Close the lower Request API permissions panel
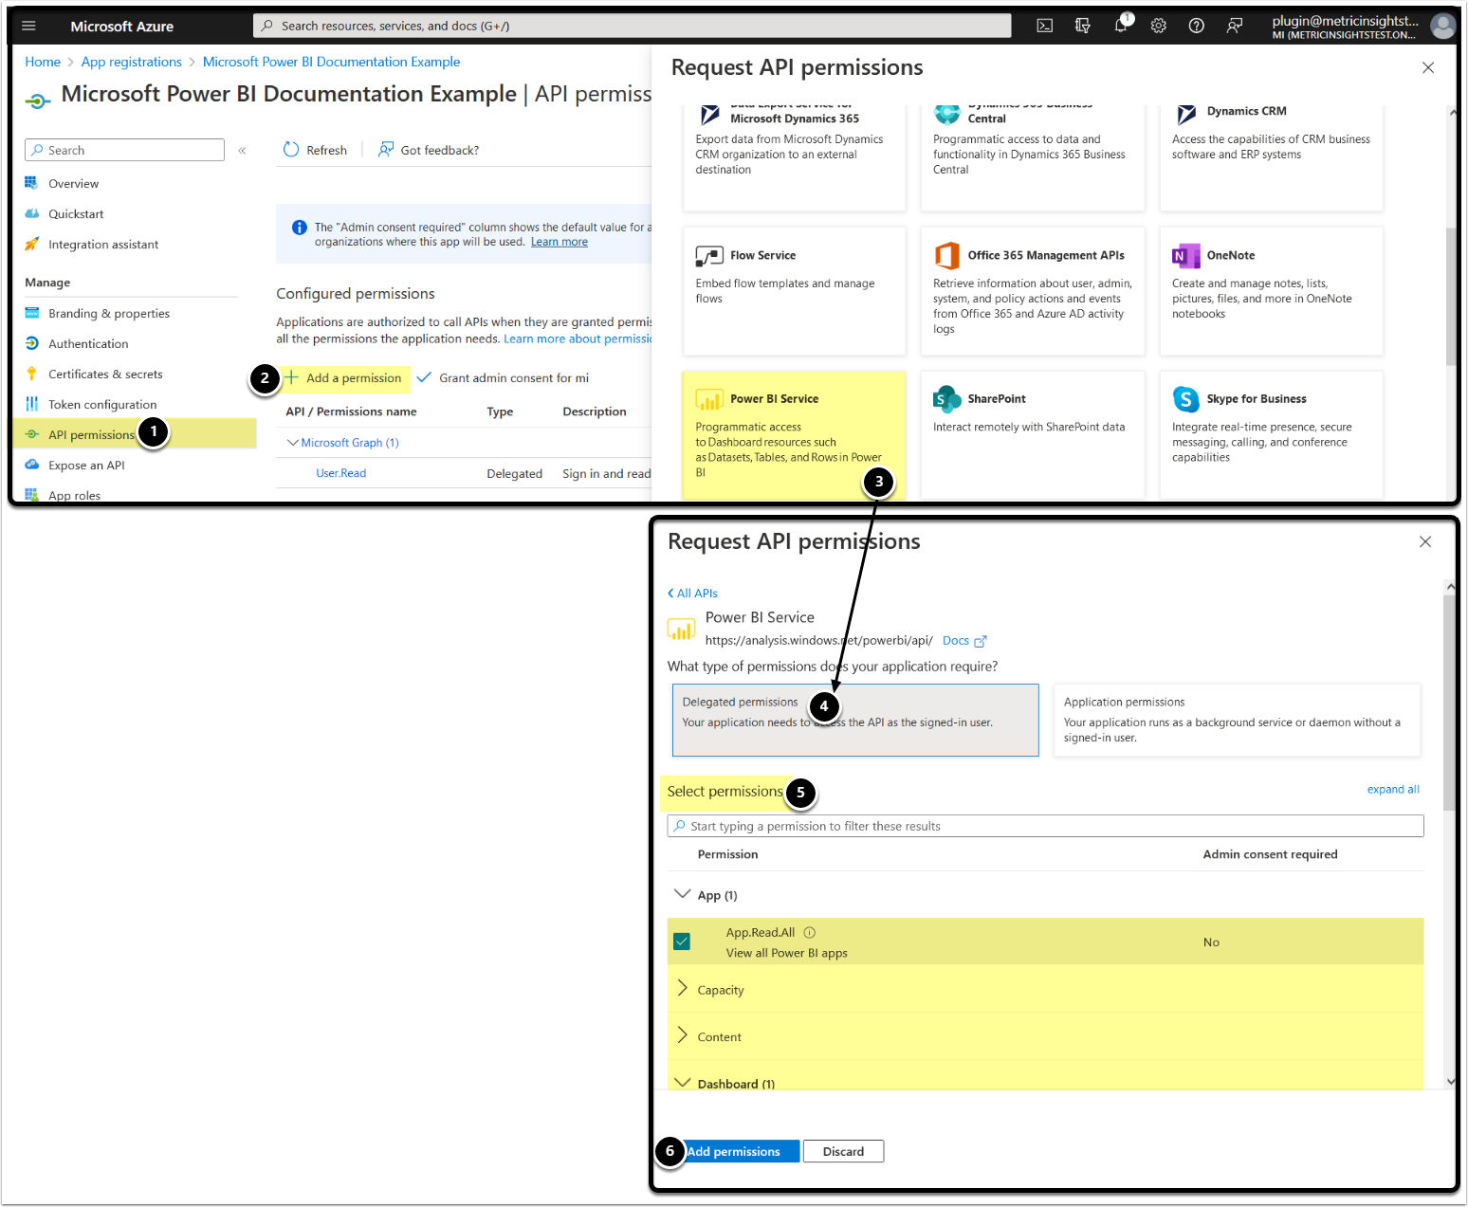Viewport: 1468px width, 1207px height. (1425, 541)
